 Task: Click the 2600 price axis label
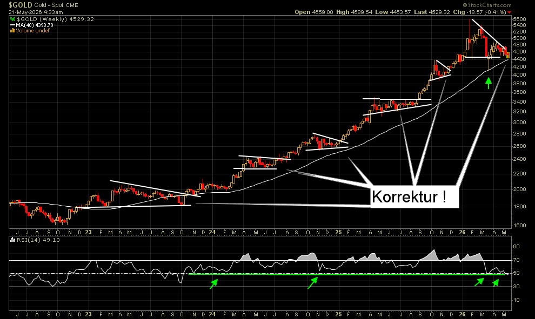[x=519, y=146]
